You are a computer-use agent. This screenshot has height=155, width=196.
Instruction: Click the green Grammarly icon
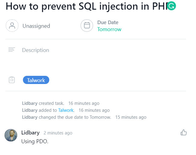pos(171,6)
